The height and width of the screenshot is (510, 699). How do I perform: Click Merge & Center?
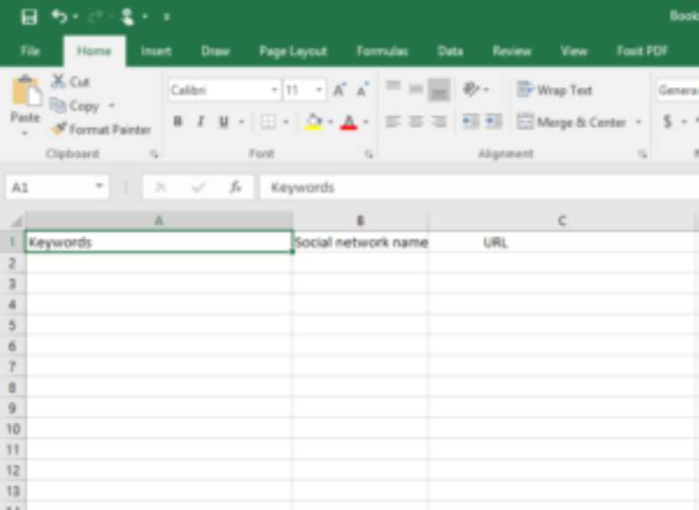coord(572,123)
